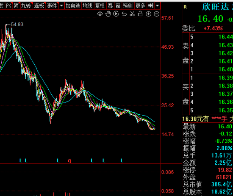Click the stock name 欣旺达
The width and height of the screenshot is (233, 196).
click(216, 7)
